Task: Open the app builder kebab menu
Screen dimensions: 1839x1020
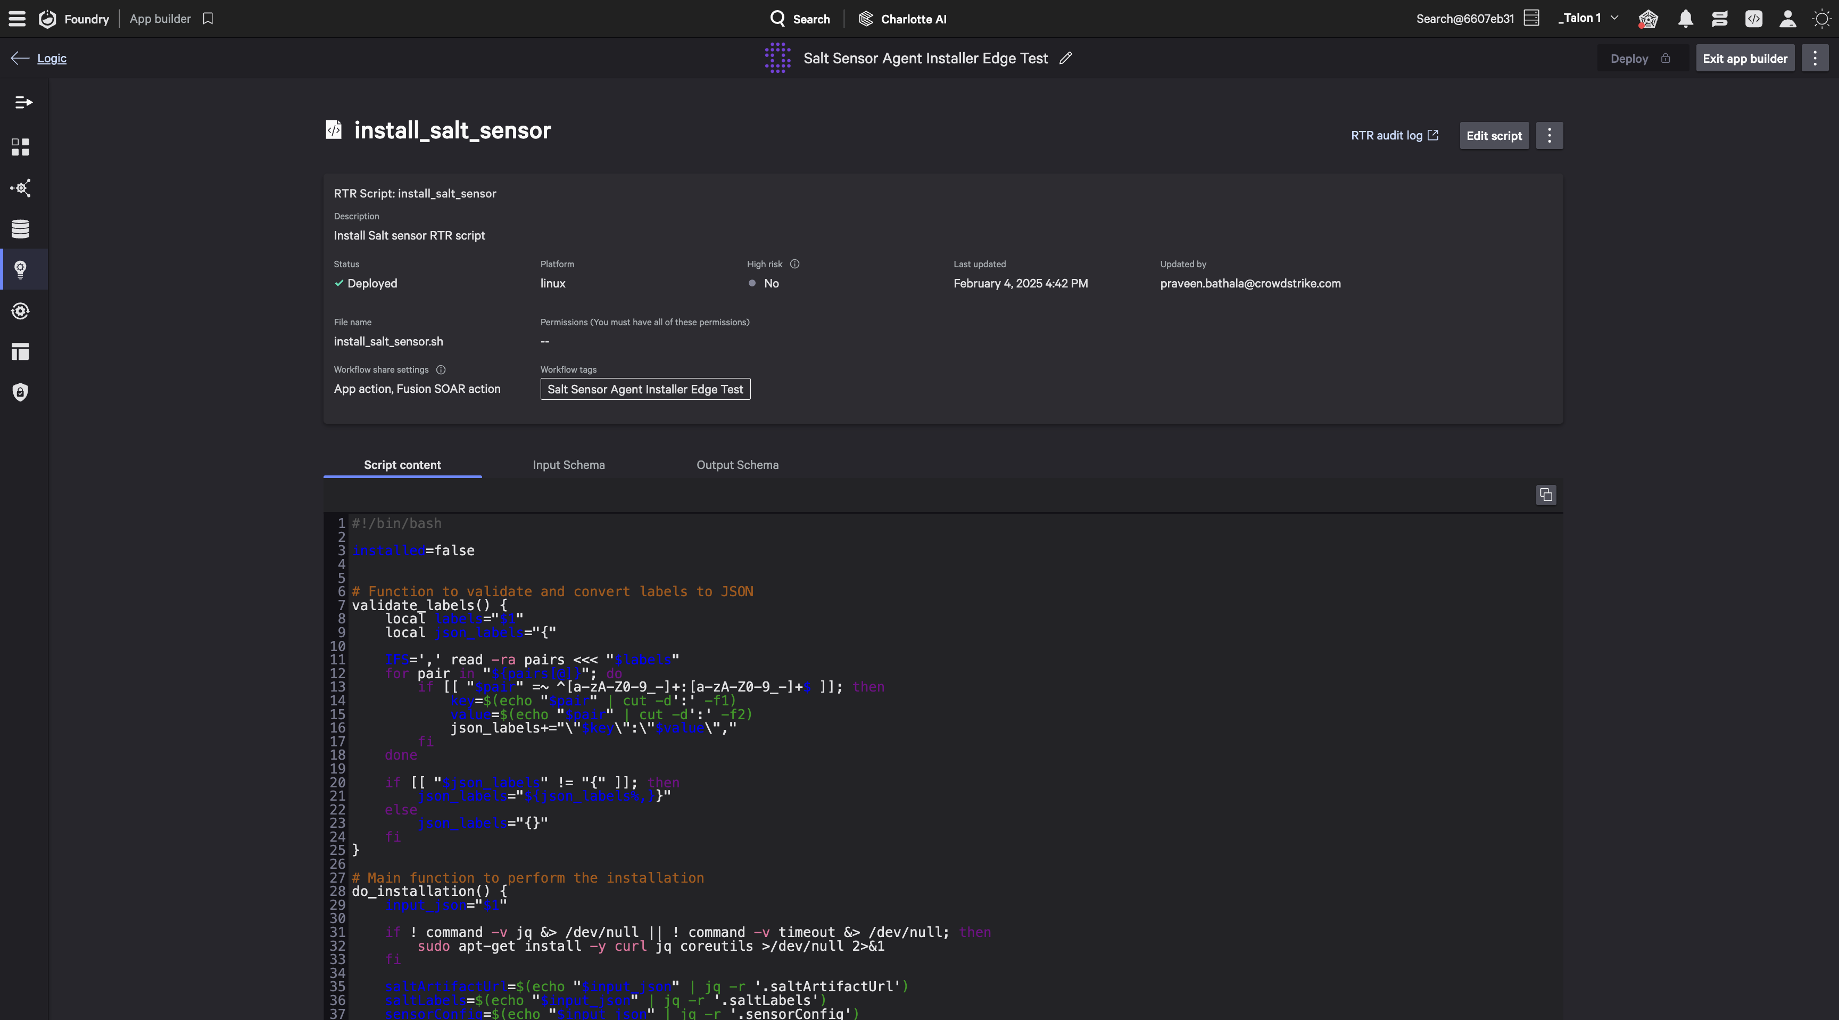Action: tap(1815, 59)
